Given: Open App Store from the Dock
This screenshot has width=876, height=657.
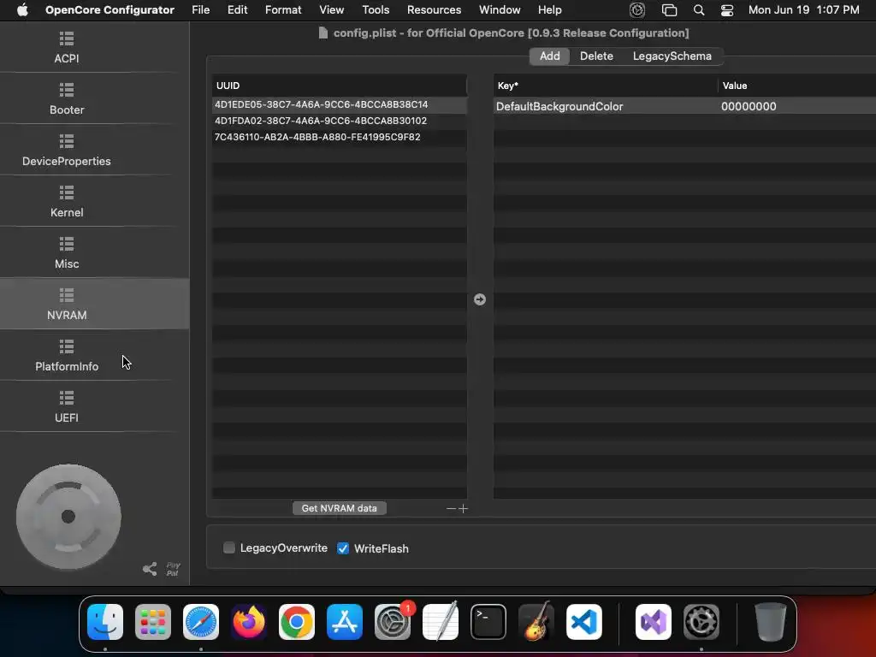Looking at the screenshot, I should point(345,622).
